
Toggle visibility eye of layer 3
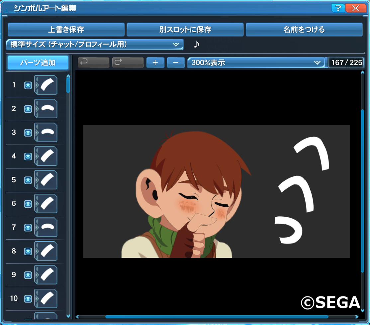click(x=28, y=133)
